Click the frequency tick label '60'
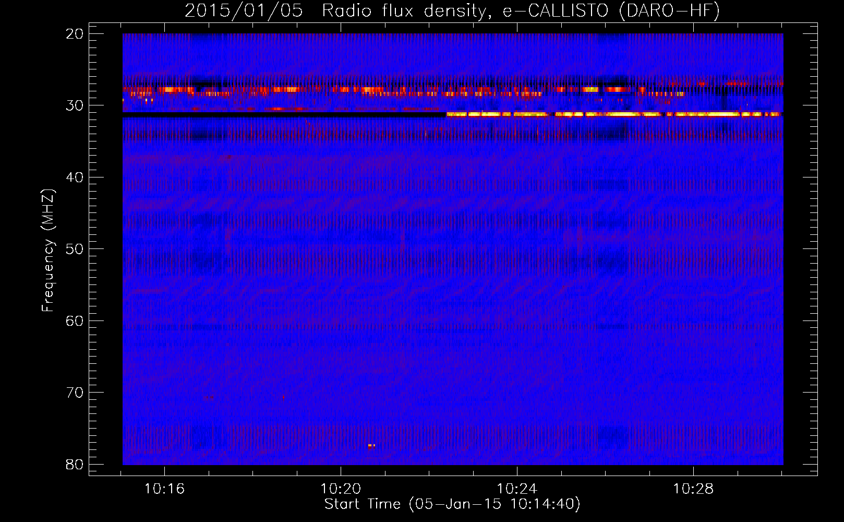The width and height of the screenshot is (844, 522). click(75, 321)
